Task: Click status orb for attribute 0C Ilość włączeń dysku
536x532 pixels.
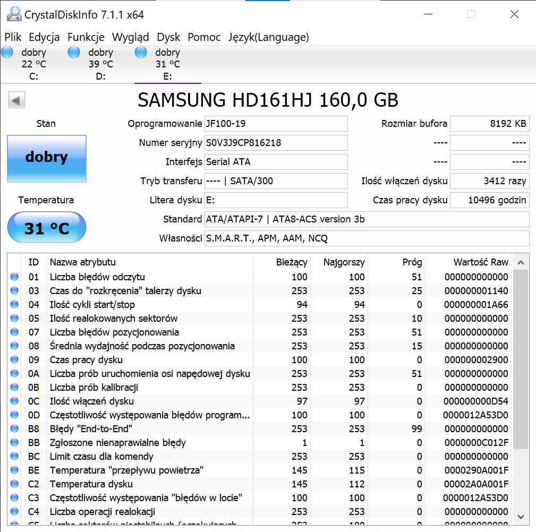Action: coord(14,401)
